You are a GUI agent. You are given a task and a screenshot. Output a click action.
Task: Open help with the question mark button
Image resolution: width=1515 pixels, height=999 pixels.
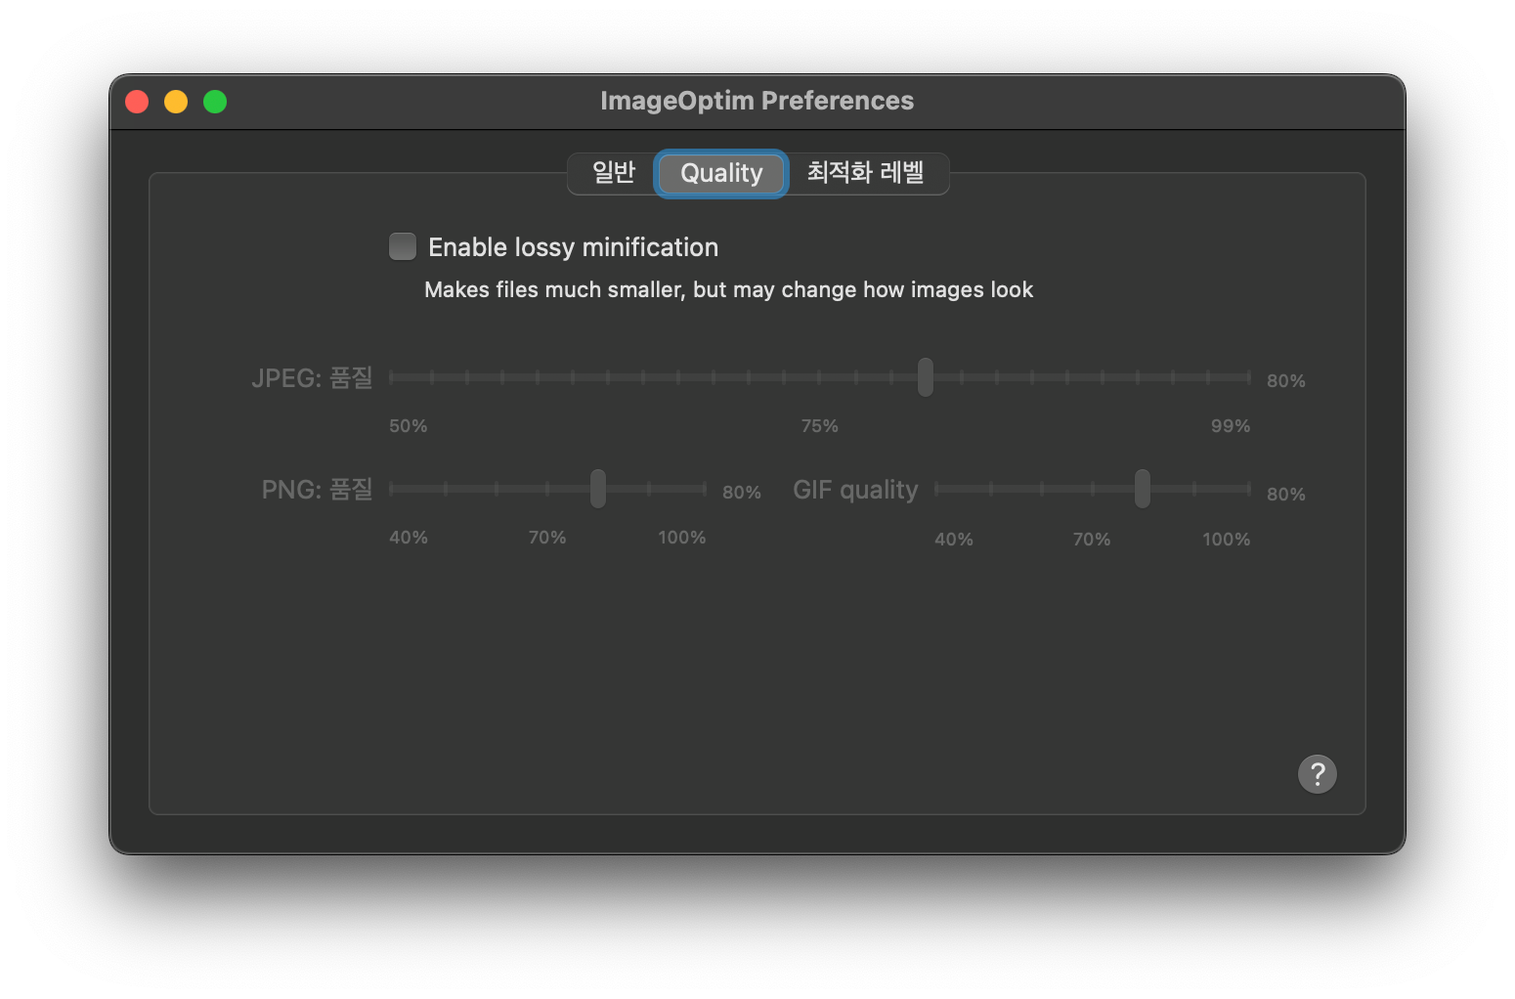pyautogui.click(x=1318, y=774)
